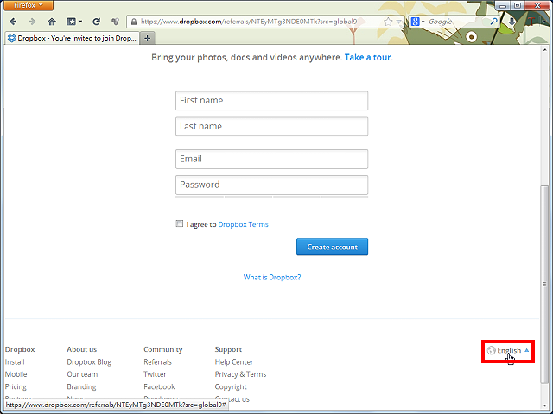Screen dimensions: 553x414
Task: Click the red T toolbar icon
Action: (x=531, y=22)
